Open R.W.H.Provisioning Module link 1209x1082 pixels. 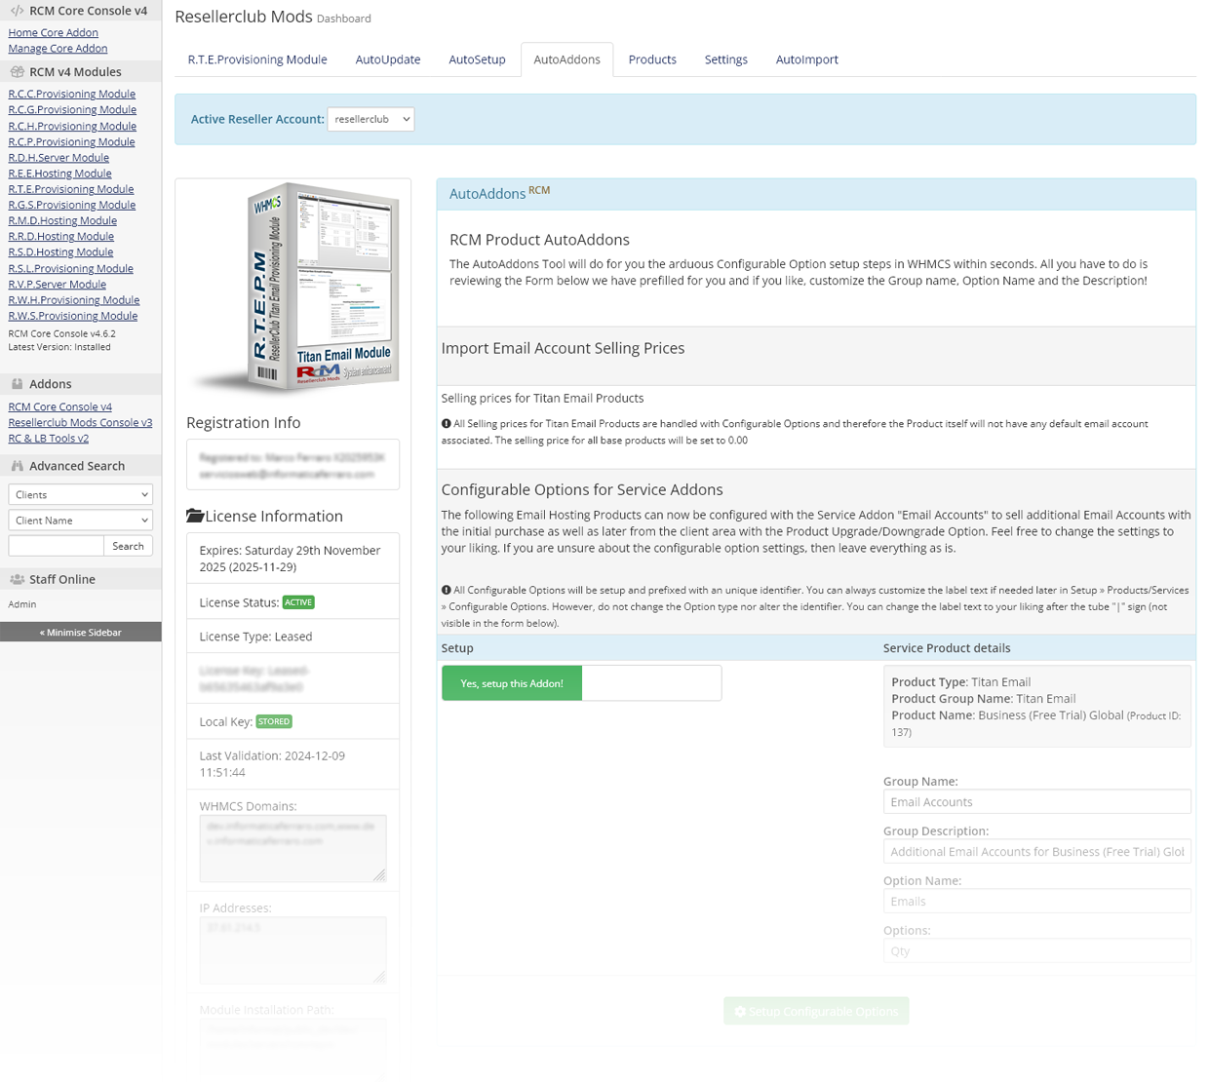pos(74,299)
